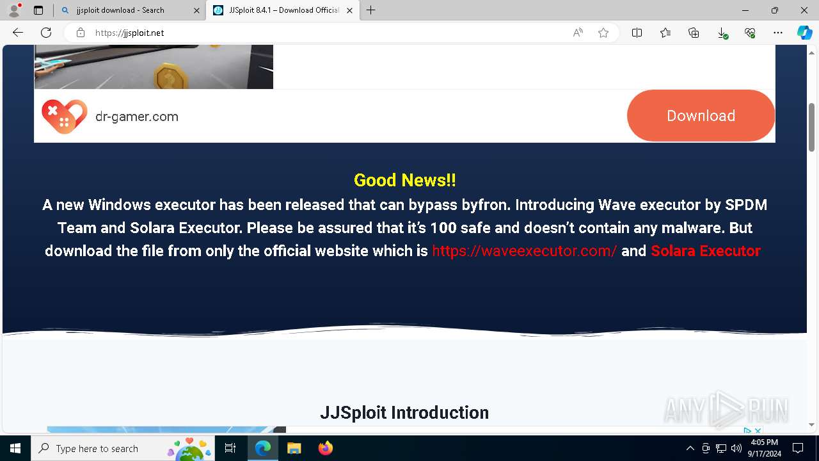Open split screen view
819x461 pixels.
coord(637,33)
